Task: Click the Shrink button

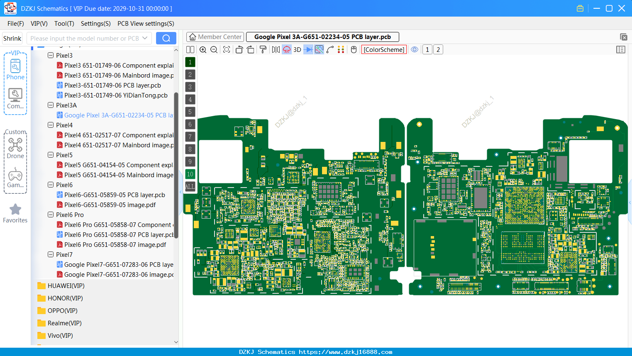Action: (12, 38)
